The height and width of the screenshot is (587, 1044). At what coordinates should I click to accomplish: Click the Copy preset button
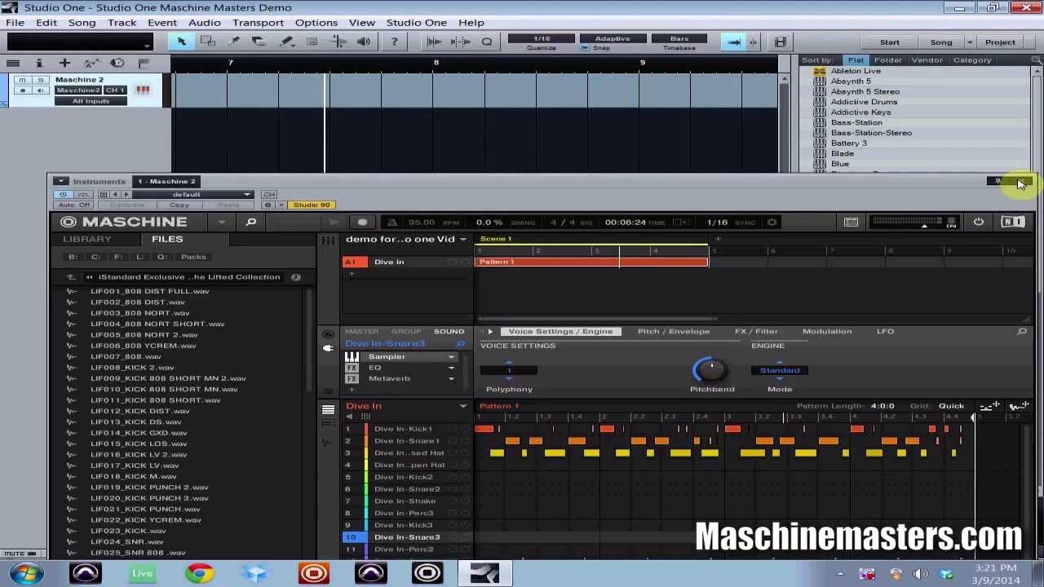[179, 205]
